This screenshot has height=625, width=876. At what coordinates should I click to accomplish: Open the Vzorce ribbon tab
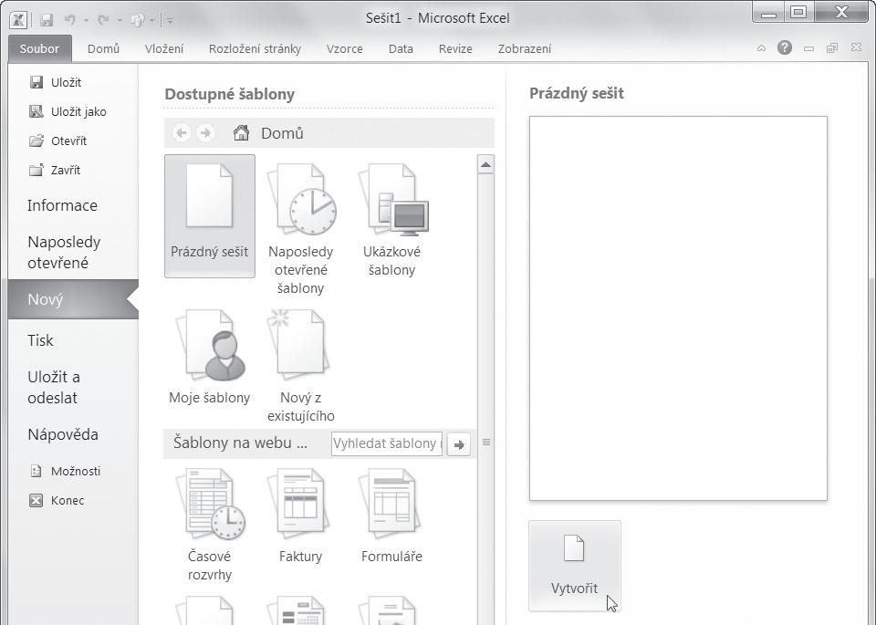[x=345, y=48]
